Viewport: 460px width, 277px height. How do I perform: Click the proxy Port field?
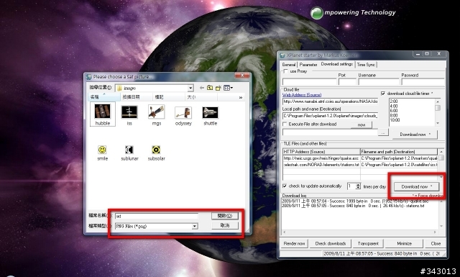pos(347,81)
